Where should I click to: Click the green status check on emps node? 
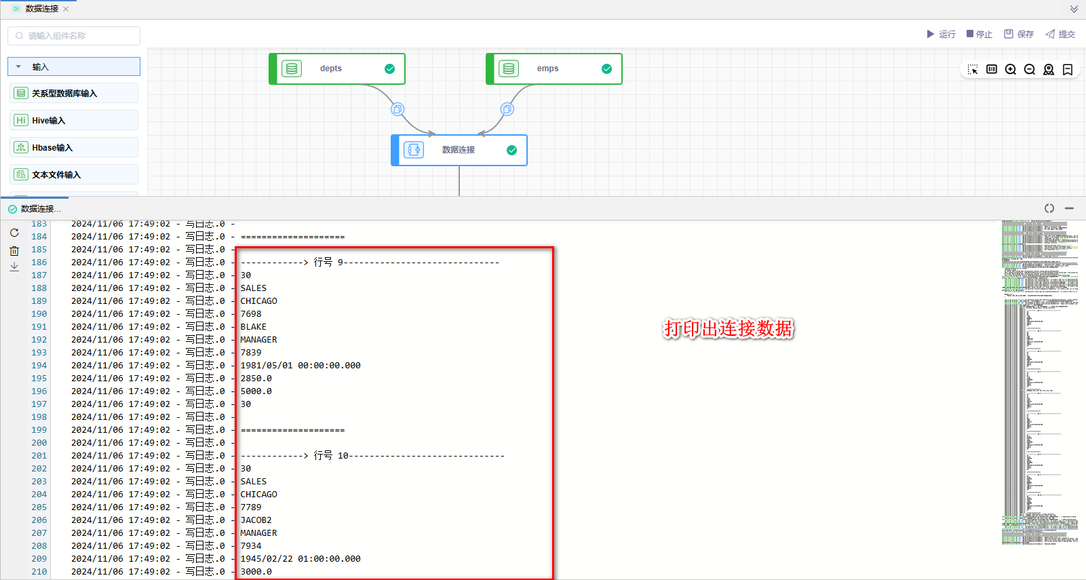(607, 69)
